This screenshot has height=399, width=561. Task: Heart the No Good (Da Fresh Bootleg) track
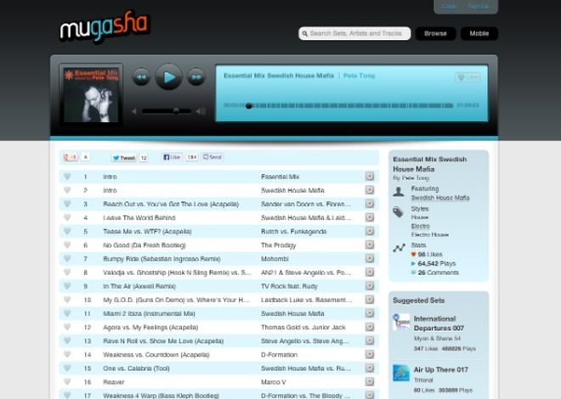point(67,244)
